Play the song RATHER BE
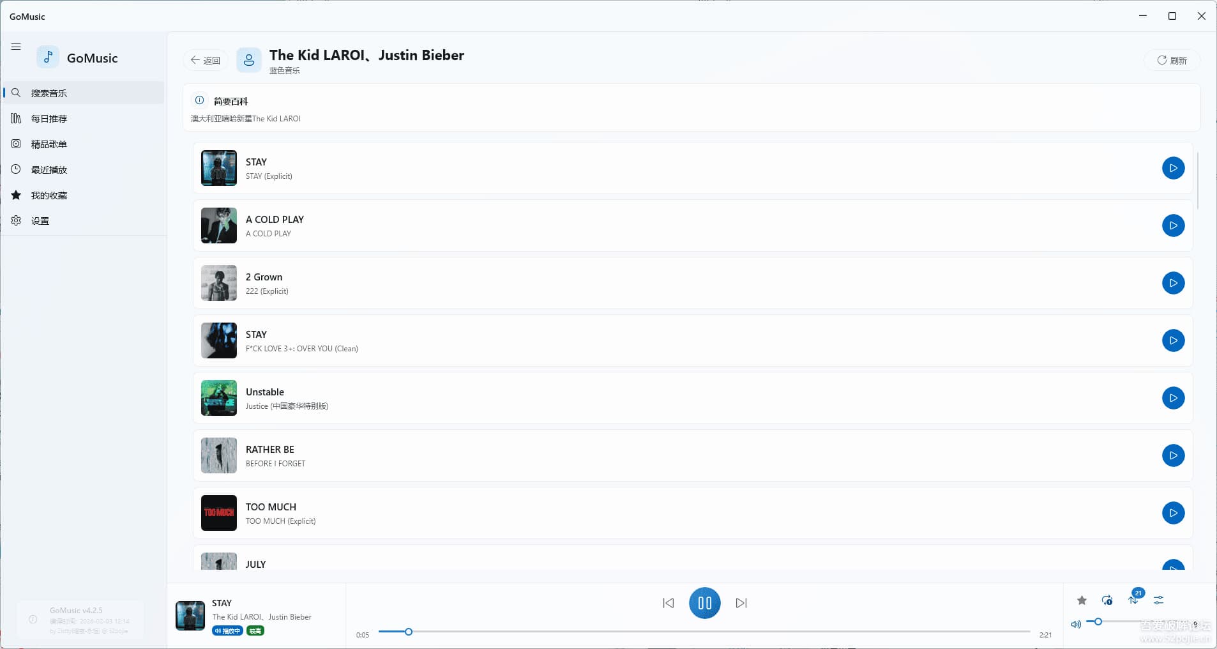The image size is (1217, 649). tap(1173, 455)
